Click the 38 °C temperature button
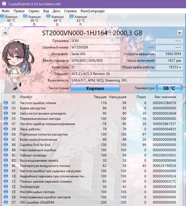186x206 pixels. click(169, 88)
